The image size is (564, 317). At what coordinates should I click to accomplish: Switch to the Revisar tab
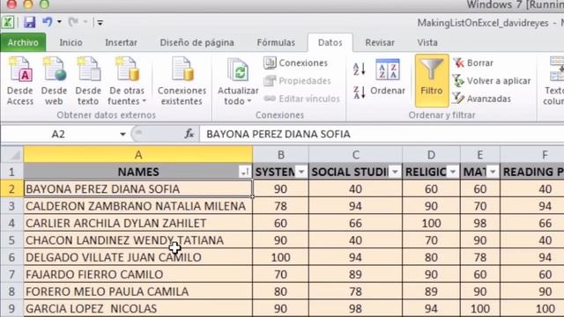pyautogui.click(x=380, y=42)
